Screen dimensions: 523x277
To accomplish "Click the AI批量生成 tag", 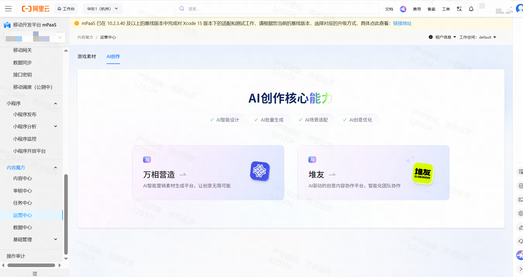I will coord(269,120).
